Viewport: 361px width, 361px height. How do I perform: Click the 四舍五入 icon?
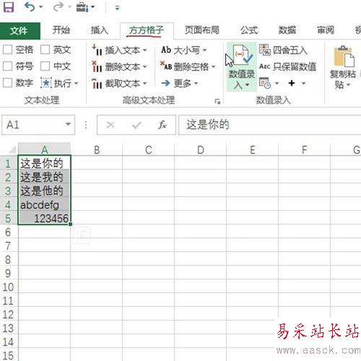tap(265, 50)
